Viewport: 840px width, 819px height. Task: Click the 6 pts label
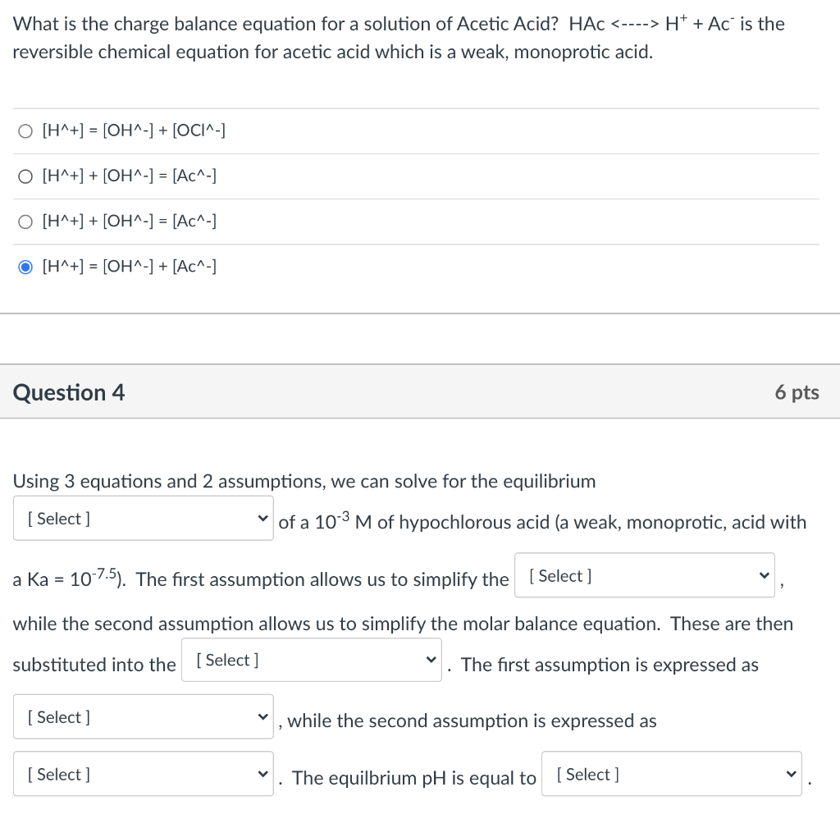[x=797, y=392]
